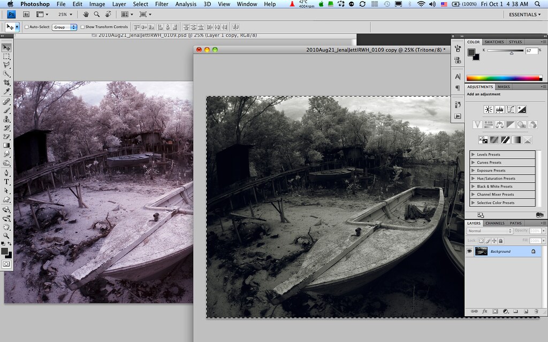Select the Move tool in the toolbox
Viewport: 548px width, 342px height.
coord(6,48)
